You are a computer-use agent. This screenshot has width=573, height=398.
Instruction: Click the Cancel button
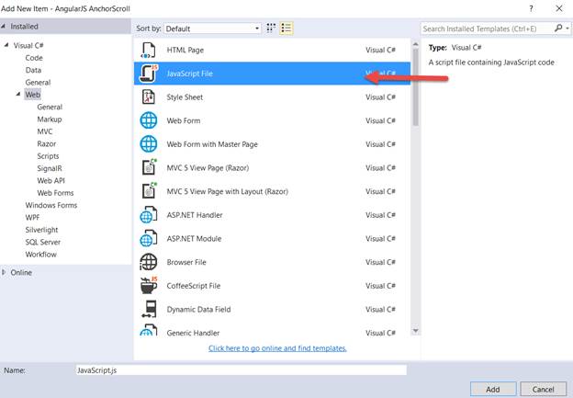pos(543,389)
